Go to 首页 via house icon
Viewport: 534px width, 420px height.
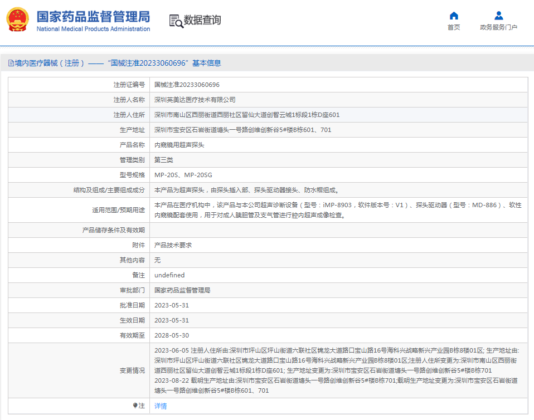point(454,16)
